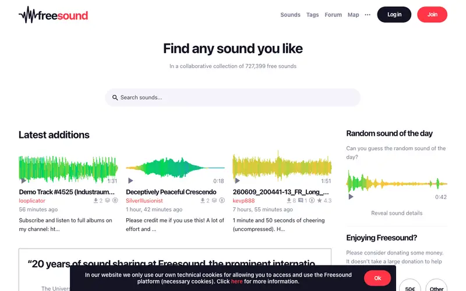Click the Freesound logo

[54, 15]
